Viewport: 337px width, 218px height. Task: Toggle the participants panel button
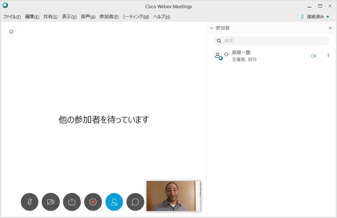pos(114,202)
